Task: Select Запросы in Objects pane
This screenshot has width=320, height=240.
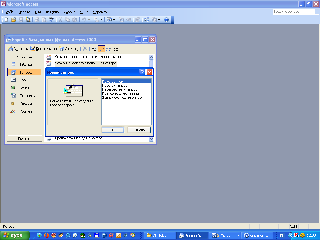Action: click(24, 72)
